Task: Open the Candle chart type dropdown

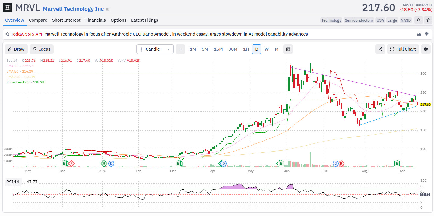Action: point(155,49)
